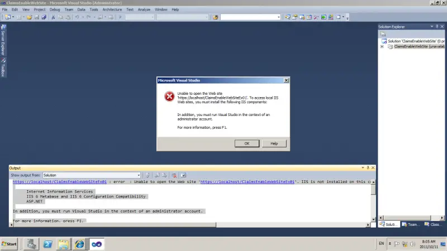Viewport: 447px width, 251px height.
Task: Click the Paste toolbar icon
Action: [x=68, y=17]
